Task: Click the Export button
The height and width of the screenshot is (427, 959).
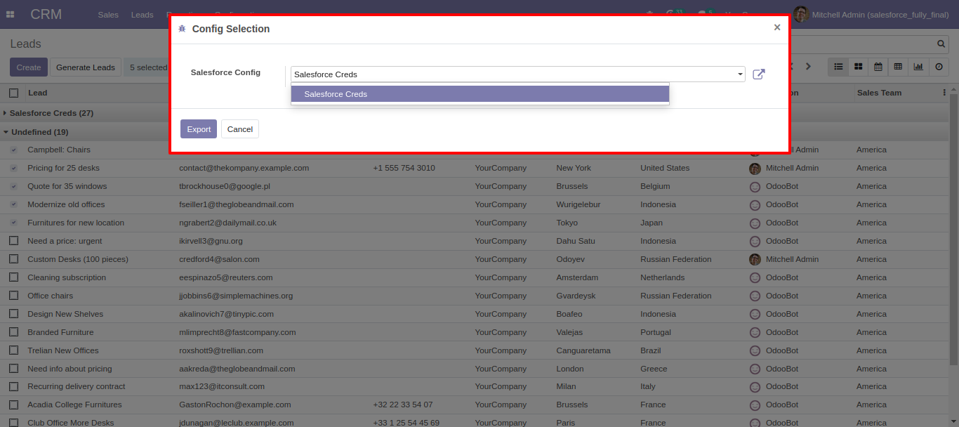Action: [x=199, y=129]
